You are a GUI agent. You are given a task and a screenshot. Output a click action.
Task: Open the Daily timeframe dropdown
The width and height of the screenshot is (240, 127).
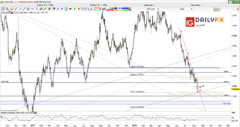186,9
